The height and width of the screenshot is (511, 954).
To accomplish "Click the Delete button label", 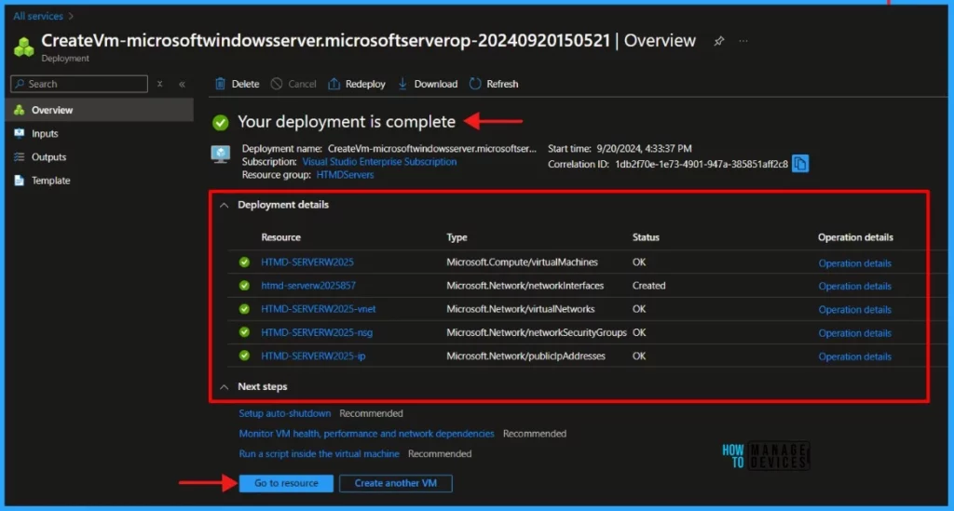I will pyautogui.click(x=245, y=84).
